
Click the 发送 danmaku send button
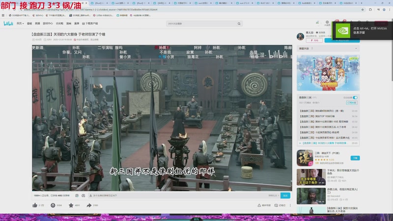coord(285,195)
